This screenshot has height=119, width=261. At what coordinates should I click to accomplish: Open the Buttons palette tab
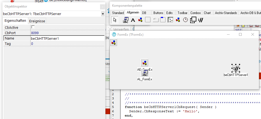[x=158, y=13]
